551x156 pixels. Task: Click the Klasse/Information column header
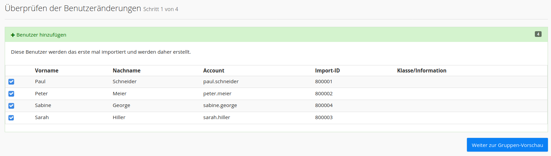point(421,70)
